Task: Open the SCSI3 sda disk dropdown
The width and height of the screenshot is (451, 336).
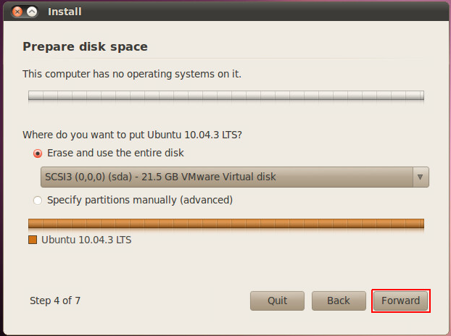Action: point(235,177)
